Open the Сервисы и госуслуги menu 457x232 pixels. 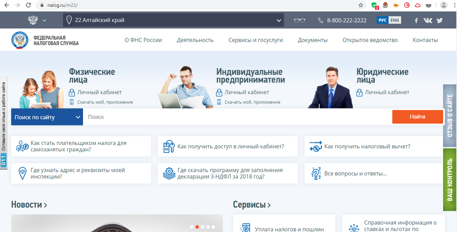pyautogui.click(x=256, y=40)
